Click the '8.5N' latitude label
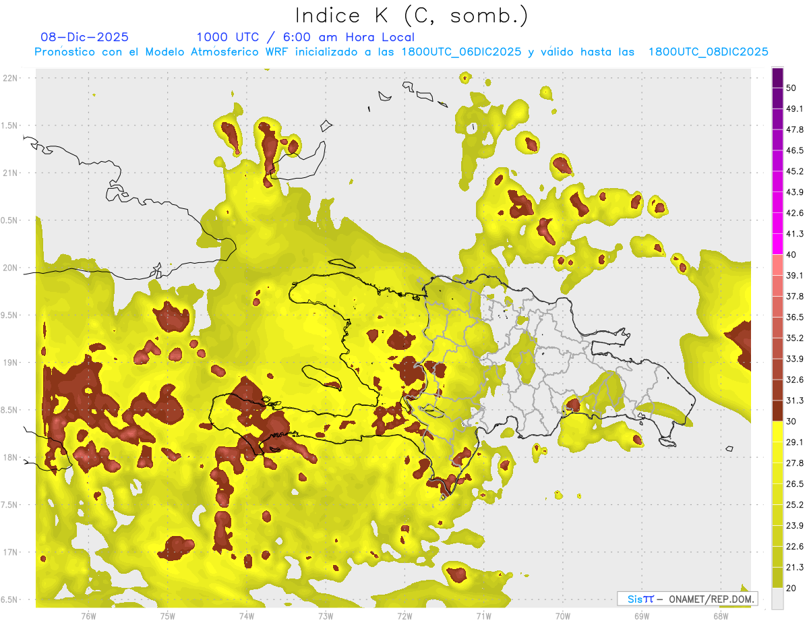The width and height of the screenshot is (809, 625). click(x=10, y=410)
